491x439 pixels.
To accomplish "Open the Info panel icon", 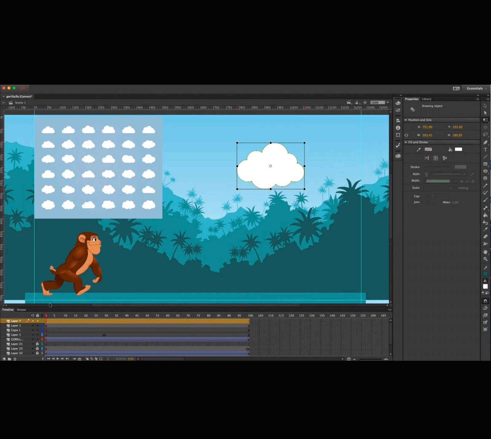I will pos(398,128).
